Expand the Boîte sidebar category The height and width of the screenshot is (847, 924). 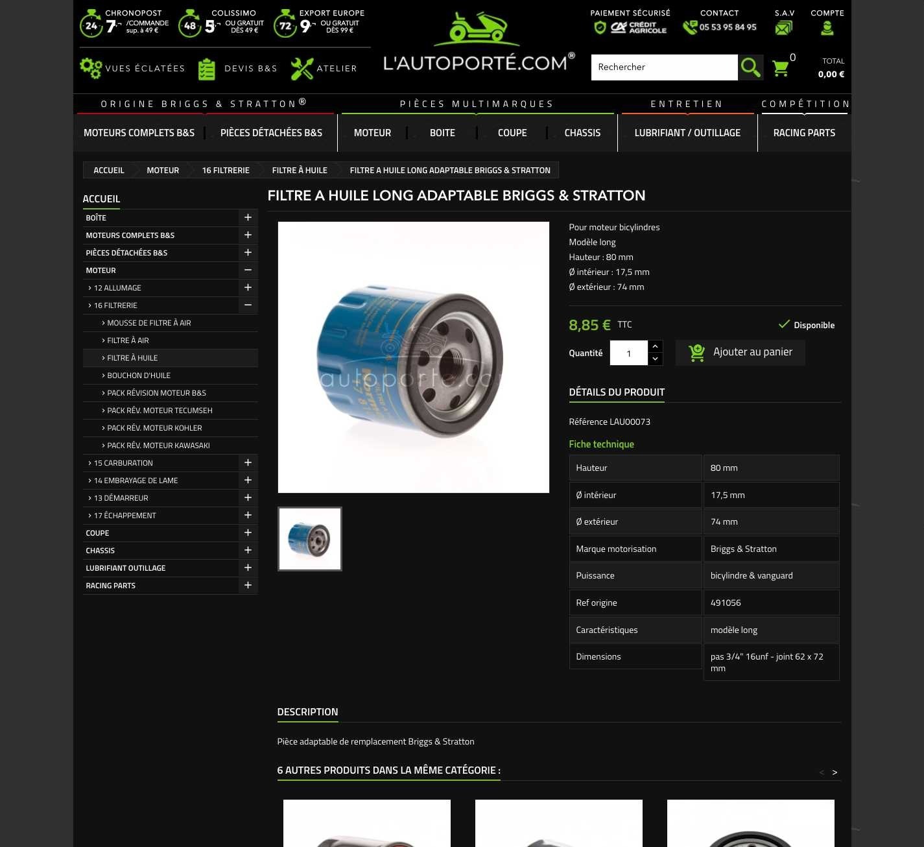(248, 217)
